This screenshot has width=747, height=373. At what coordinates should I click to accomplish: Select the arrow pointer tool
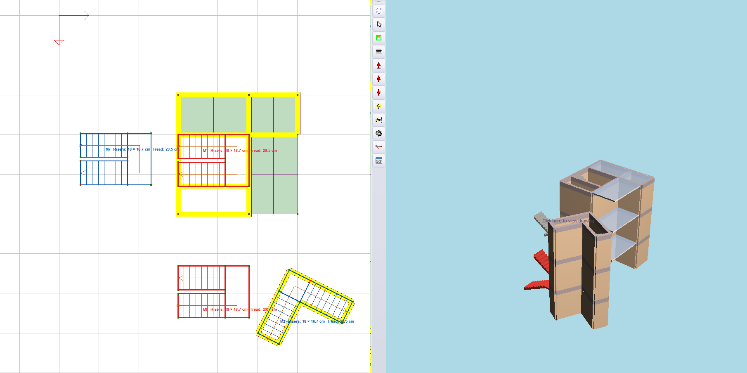pos(378,24)
